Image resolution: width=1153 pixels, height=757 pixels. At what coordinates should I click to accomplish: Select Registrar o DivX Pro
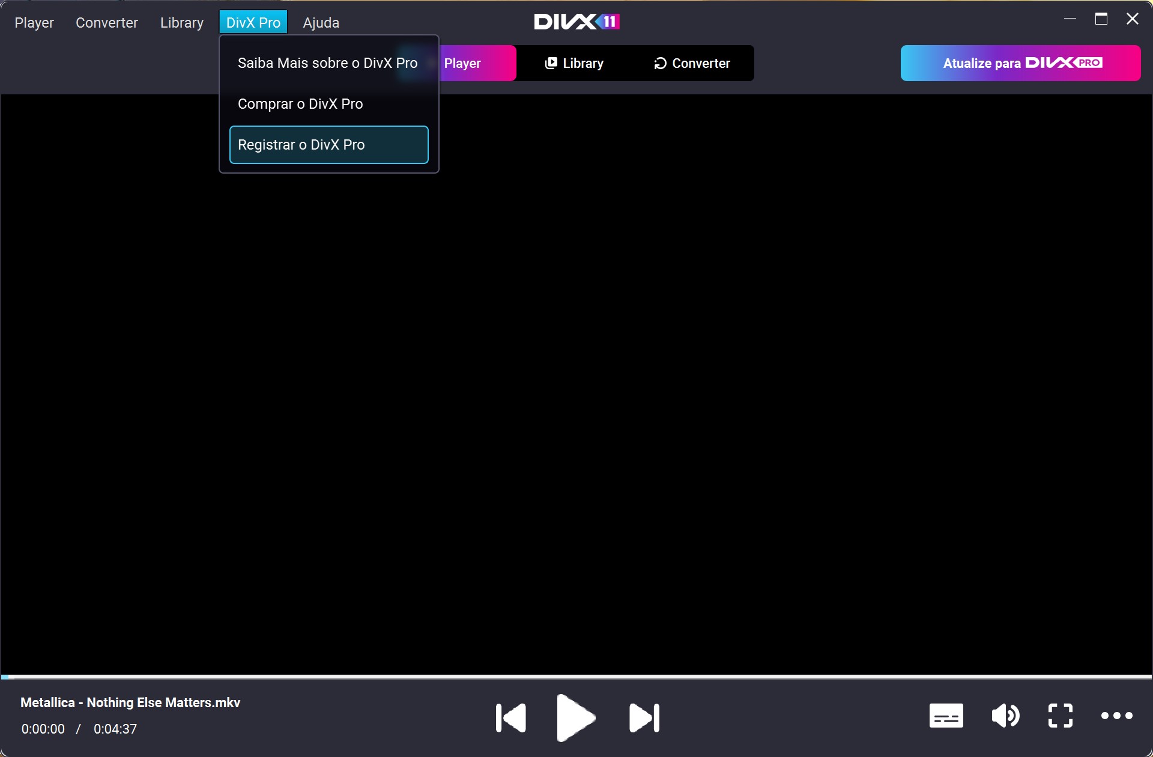point(301,144)
